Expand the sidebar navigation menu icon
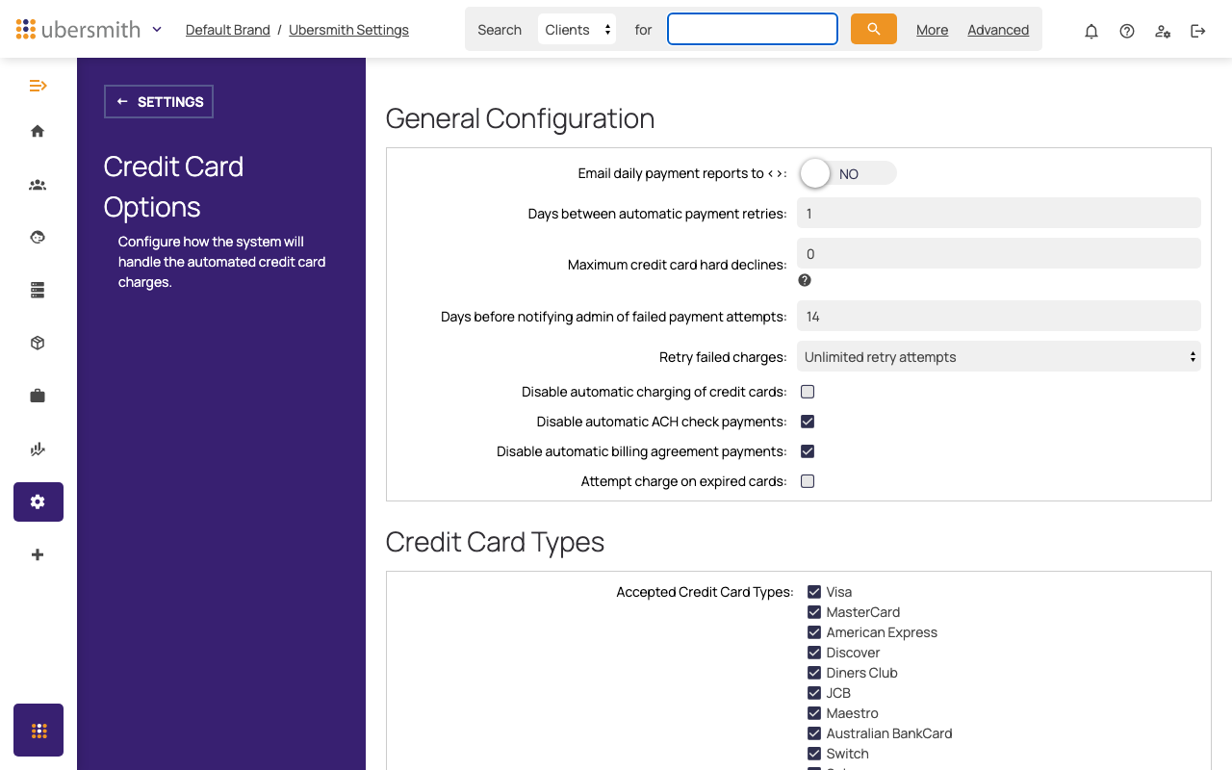Image resolution: width=1232 pixels, height=770 pixels. click(x=38, y=86)
